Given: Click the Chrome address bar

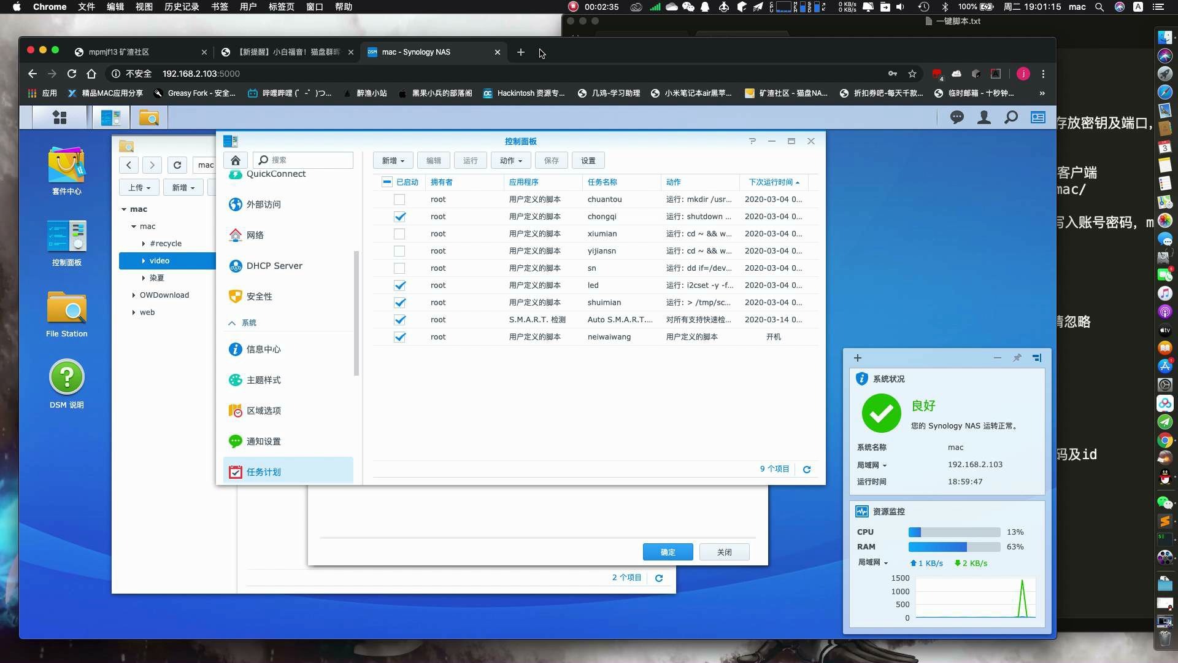Looking at the screenshot, I should 497,74.
